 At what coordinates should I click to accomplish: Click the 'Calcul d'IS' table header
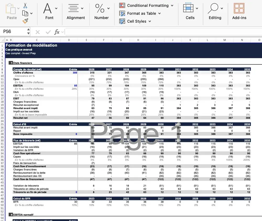[20, 124]
